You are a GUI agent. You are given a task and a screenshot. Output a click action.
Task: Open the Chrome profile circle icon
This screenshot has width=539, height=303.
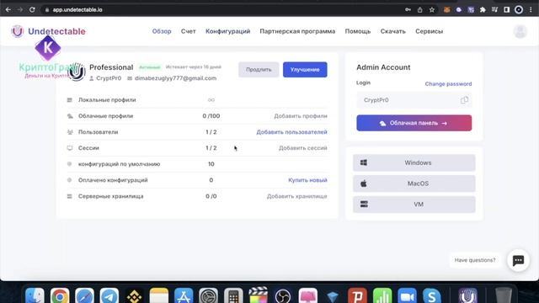(x=519, y=9)
